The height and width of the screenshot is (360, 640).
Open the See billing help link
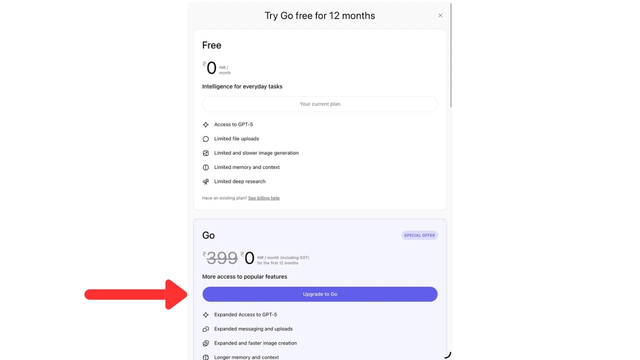pyautogui.click(x=263, y=197)
